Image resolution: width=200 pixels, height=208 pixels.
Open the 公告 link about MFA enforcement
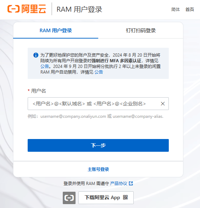pyautogui.click(x=45, y=67)
